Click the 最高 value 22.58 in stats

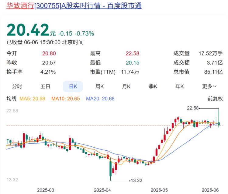pos(133,53)
